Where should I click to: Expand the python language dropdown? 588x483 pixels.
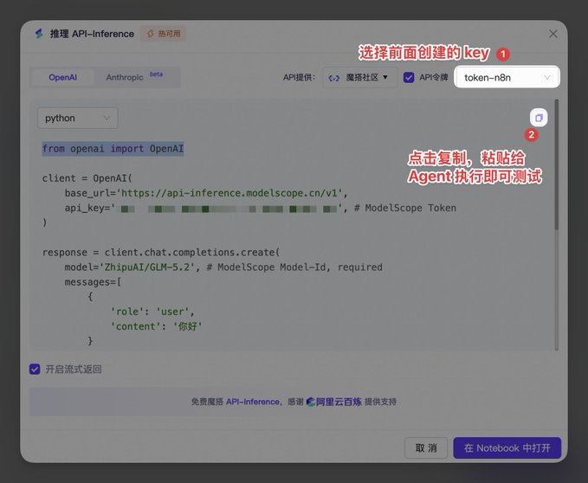(78, 118)
